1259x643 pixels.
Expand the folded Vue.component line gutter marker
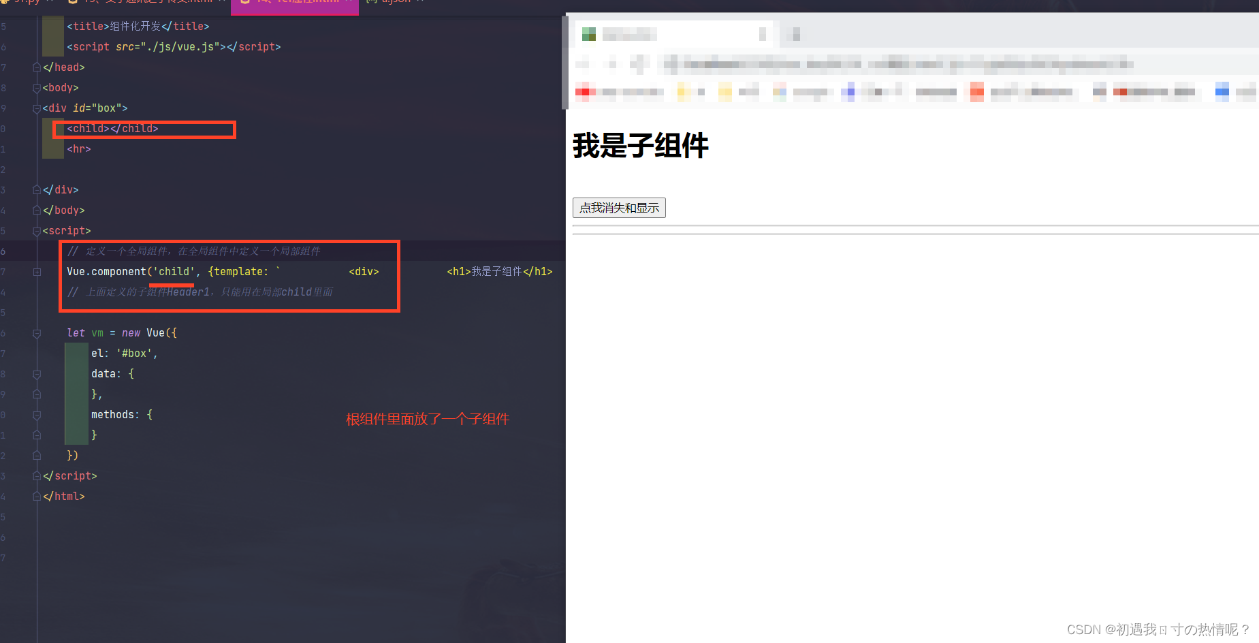(x=37, y=271)
